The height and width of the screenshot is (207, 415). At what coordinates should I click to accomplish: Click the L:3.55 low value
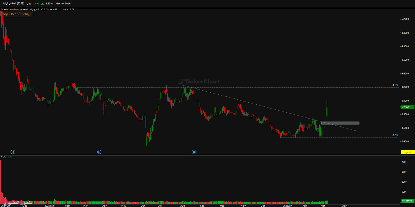pos(62,9)
